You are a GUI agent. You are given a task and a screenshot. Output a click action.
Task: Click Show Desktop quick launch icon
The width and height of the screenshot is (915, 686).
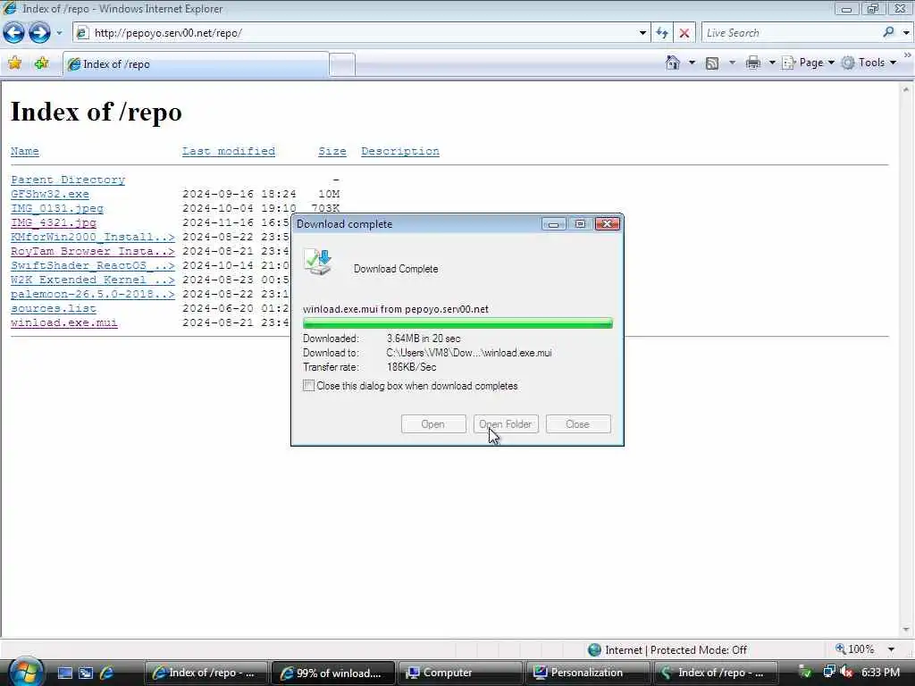click(64, 673)
